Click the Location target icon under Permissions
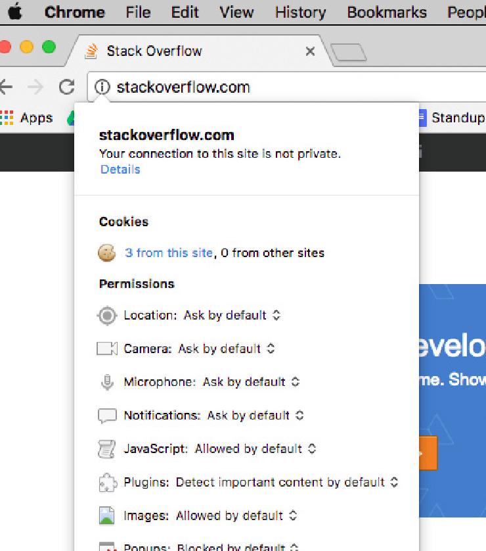 point(106,316)
